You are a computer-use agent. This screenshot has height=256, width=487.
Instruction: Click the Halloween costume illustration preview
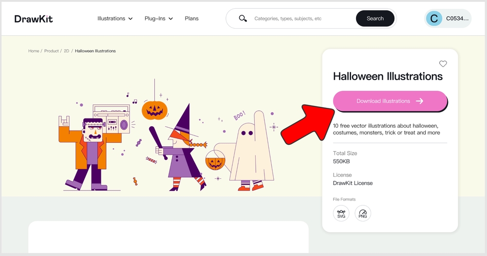click(x=168, y=141)
